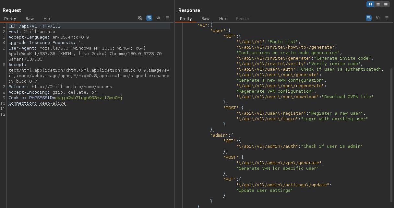Click the Referer header line

point(60,87)
